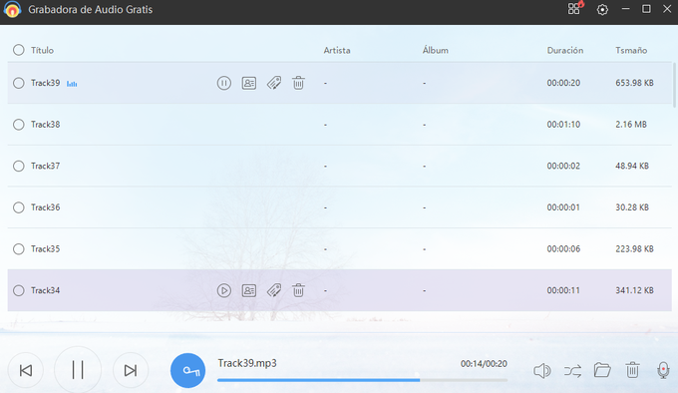Click Track36 size 30.28 KB
Viewport: 678px width, 393px height.
pos(632,207)
